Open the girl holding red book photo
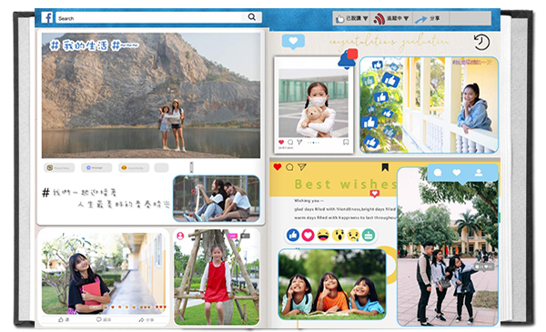Screen dimensions: 546x332 104,273
